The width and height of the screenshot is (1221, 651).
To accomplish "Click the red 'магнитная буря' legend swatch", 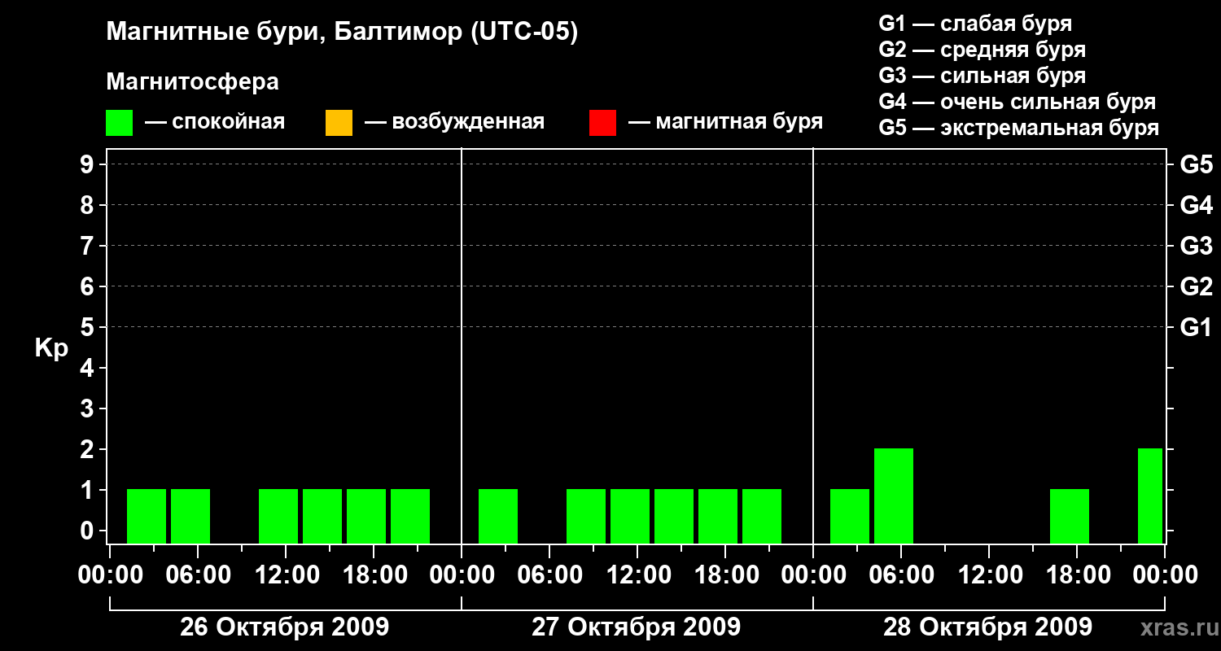I will pos(602,123).
